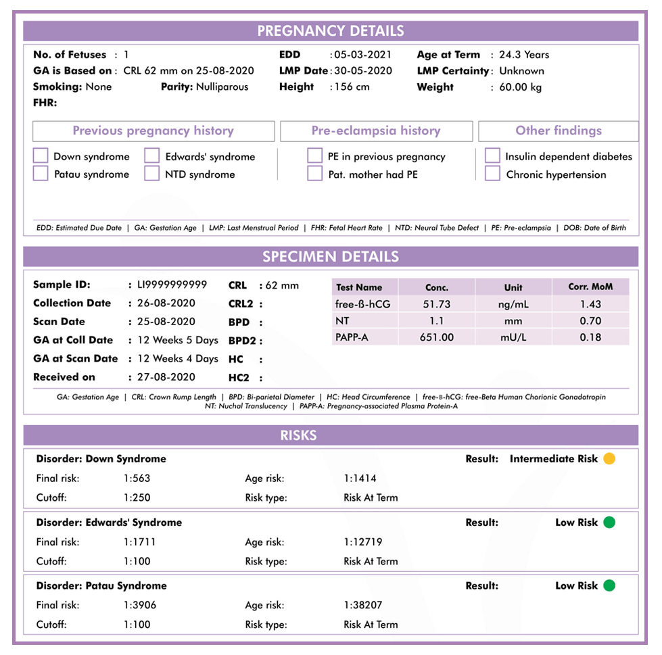
Task: Click the green dot for Edwards' Syndrome
Action: click(609, 523)
